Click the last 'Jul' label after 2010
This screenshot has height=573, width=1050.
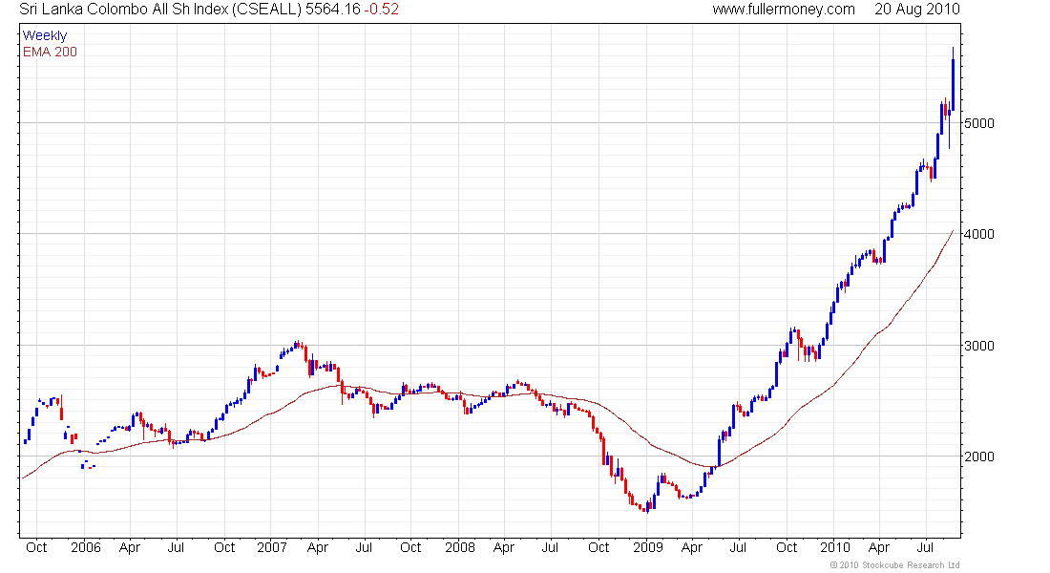[926, 547]
